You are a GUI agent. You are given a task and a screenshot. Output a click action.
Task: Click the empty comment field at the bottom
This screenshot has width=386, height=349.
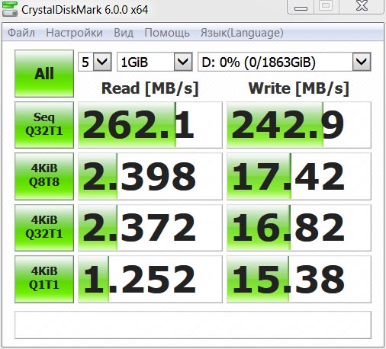click(x=193, y=325)
